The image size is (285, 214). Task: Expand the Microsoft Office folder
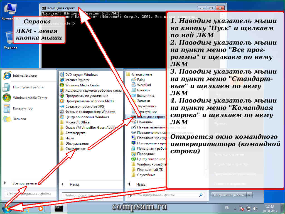click(75, 122)
